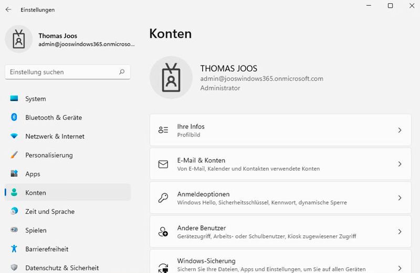Click Thomas Joos name in sidebar

(58, 36)
